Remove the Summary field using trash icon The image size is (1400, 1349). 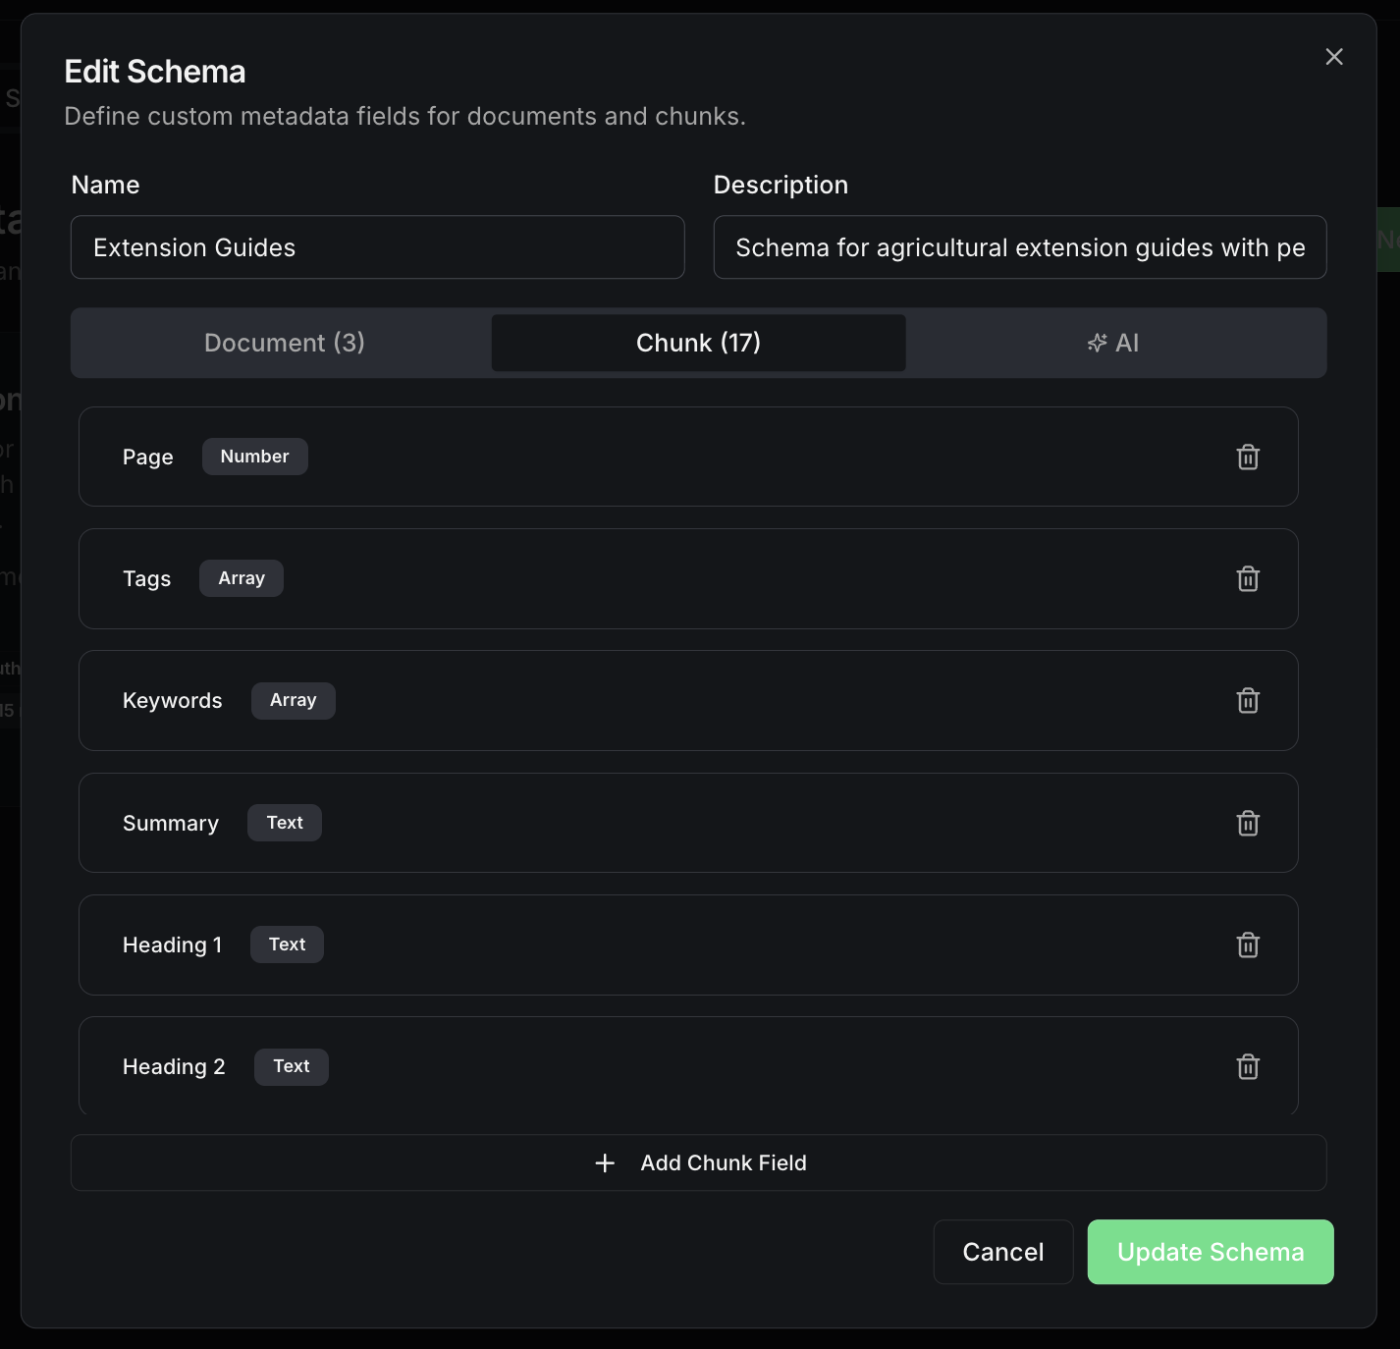(1248, 823)
